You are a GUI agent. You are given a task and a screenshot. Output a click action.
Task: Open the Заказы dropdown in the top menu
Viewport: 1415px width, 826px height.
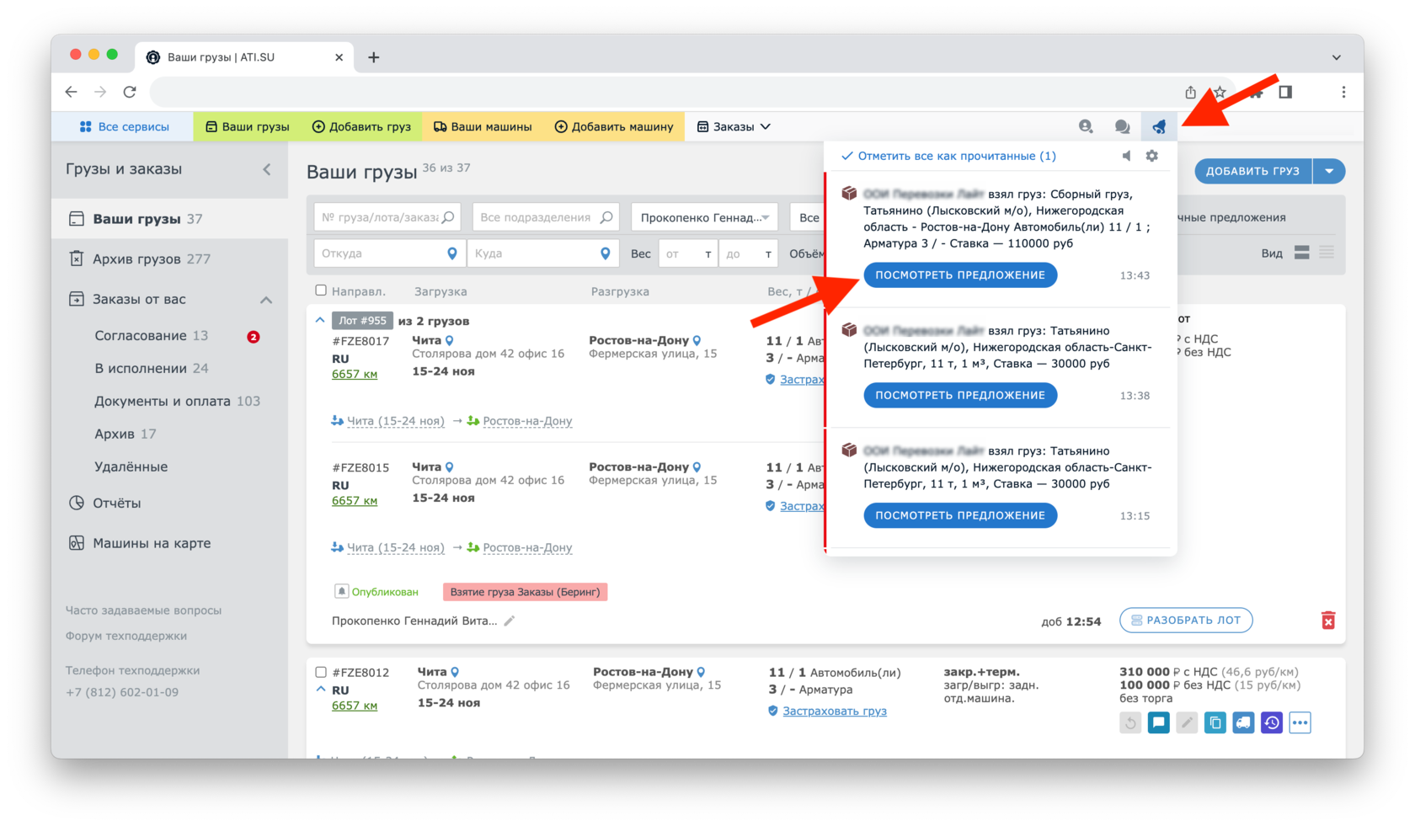coord(734,126)
